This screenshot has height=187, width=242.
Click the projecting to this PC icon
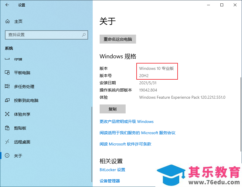tap(7, 100)
